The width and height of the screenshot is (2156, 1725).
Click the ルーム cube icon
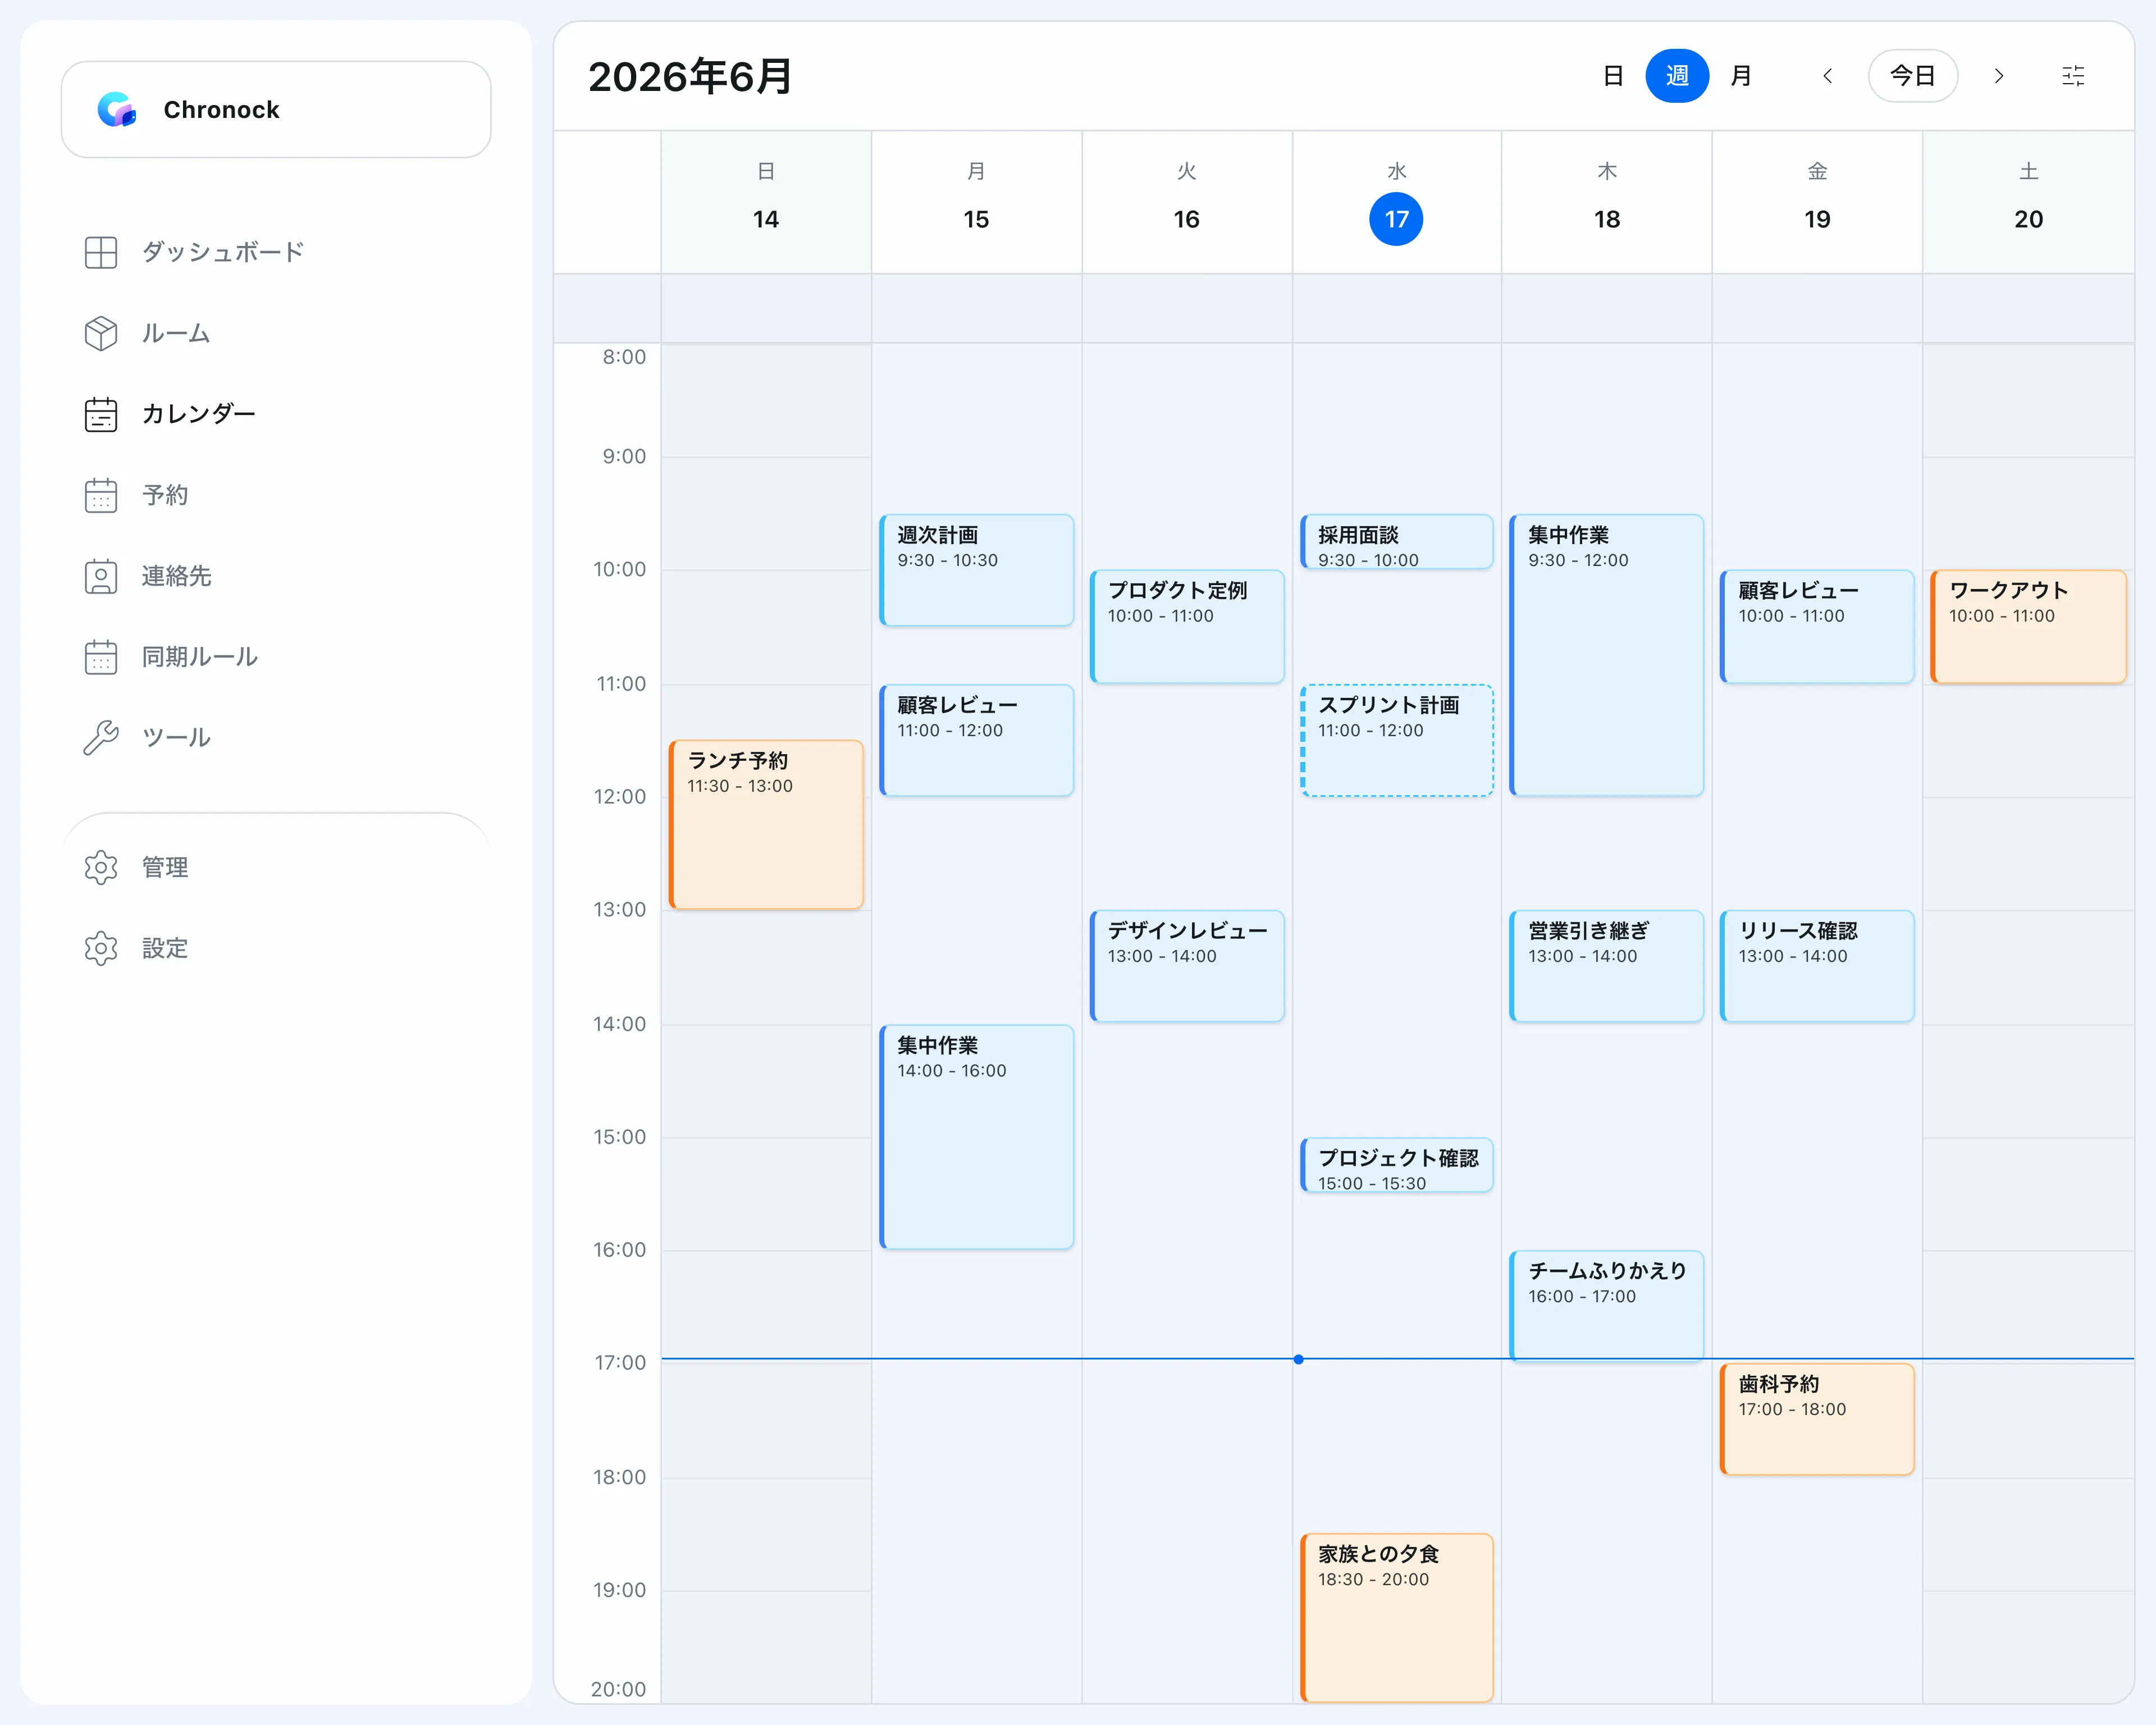point(101,333)
